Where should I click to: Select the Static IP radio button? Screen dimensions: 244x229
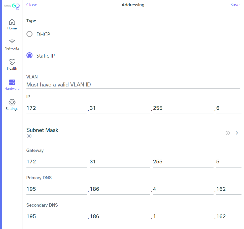30,56
